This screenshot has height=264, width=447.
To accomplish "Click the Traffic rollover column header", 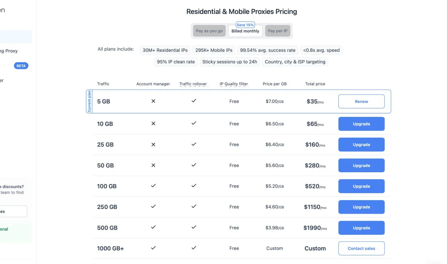I will (193, 84).
